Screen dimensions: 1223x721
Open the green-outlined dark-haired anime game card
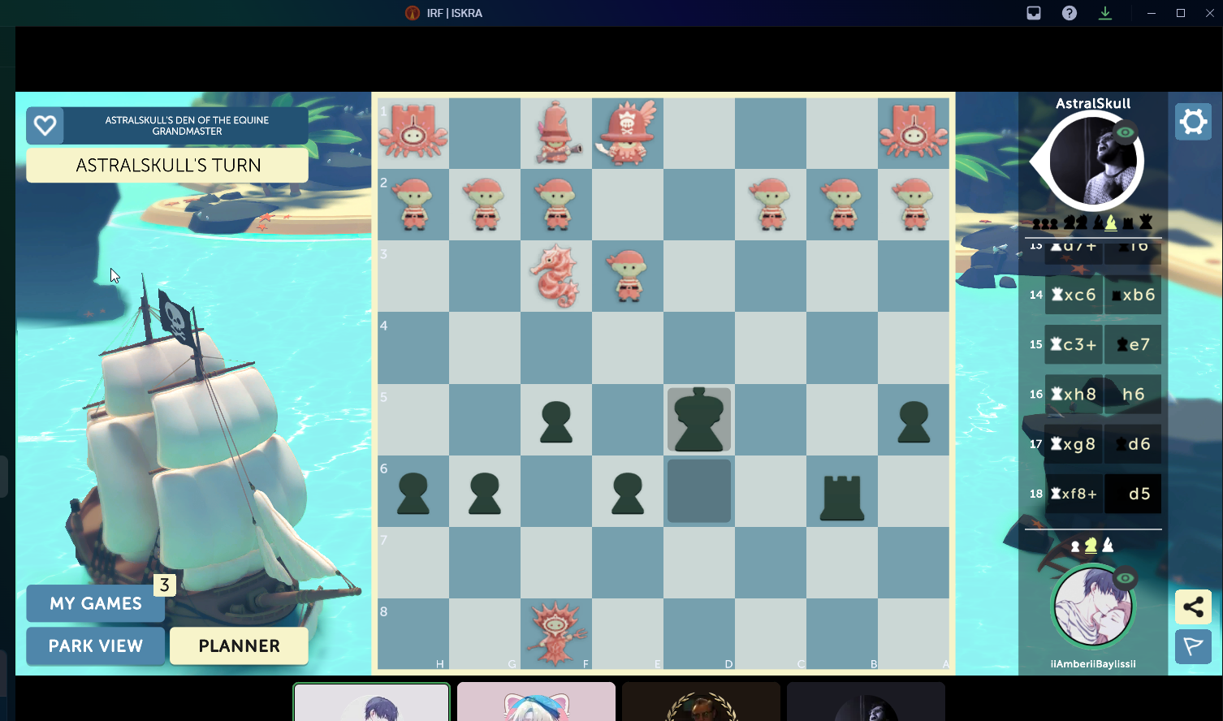pyautogui.click(x=372, y=702)
